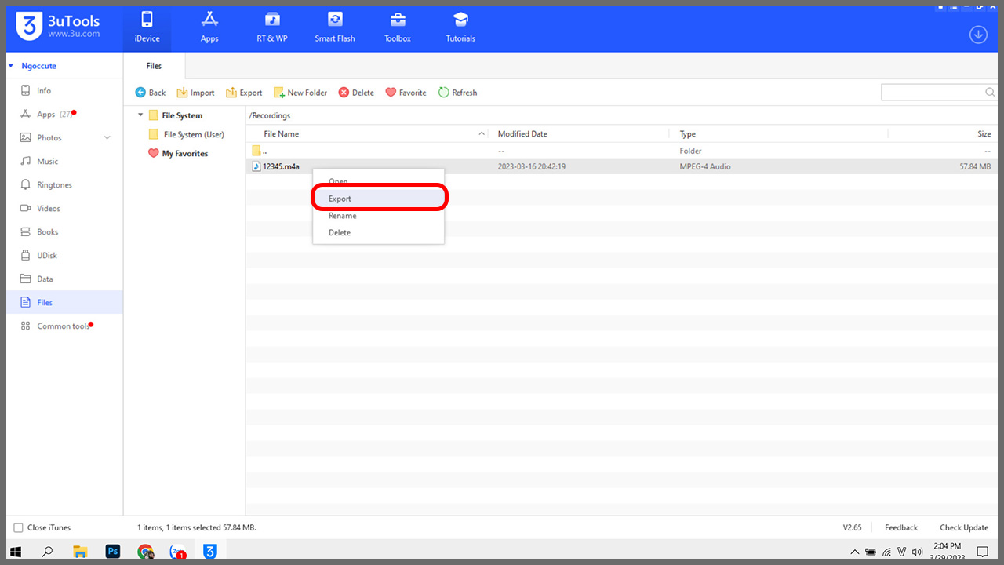Expand the Photos sidebar chevron
Image resolution: width=1004 pixels, height=565 pixels.
pos(107,138)
